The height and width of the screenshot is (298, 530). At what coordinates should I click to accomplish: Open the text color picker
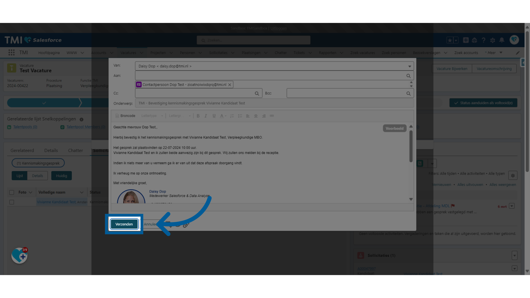[223, 116]
